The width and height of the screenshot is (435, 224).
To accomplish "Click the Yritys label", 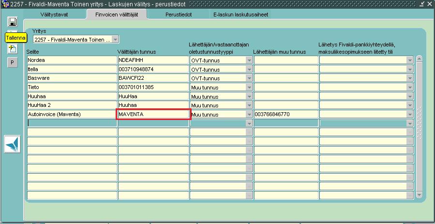I will click(39, 31).
